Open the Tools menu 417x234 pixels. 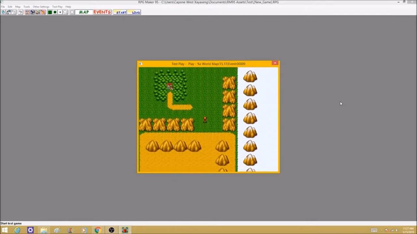pos(27,6)
